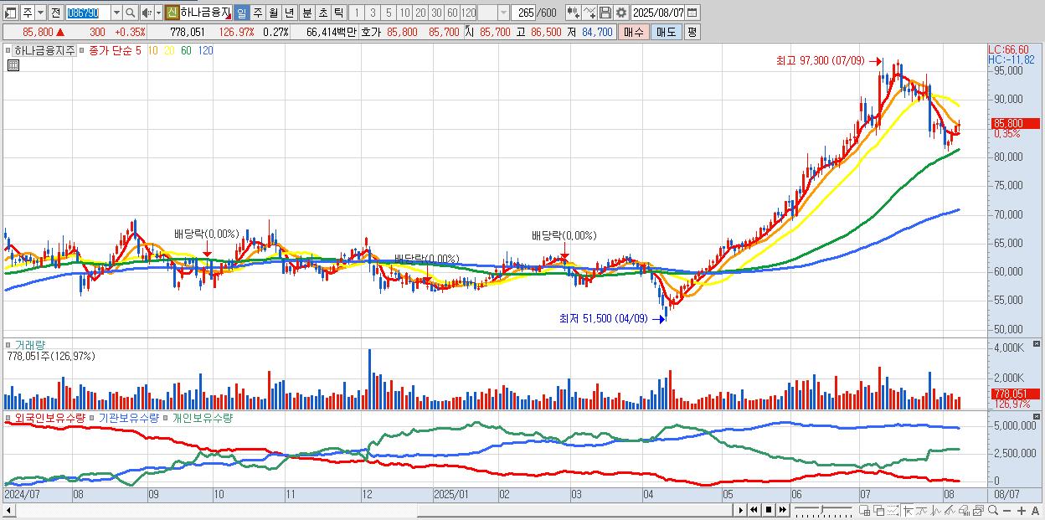Click the zigzag wave drawing icon
The image size is (1045, 520).
click(937, 510)
